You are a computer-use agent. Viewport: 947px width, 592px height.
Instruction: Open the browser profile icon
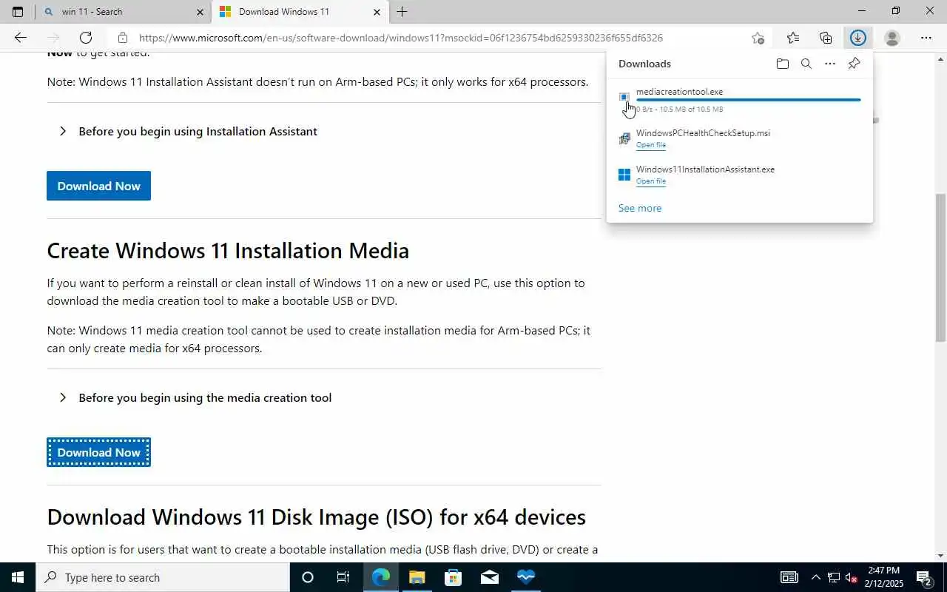(892, 38)
